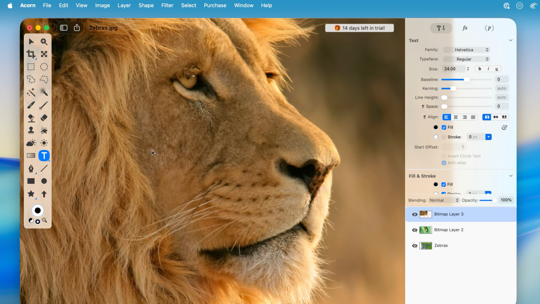Select the Star shape tool
This screenshot has height=304, width=540.
click(x=31, y=194)
